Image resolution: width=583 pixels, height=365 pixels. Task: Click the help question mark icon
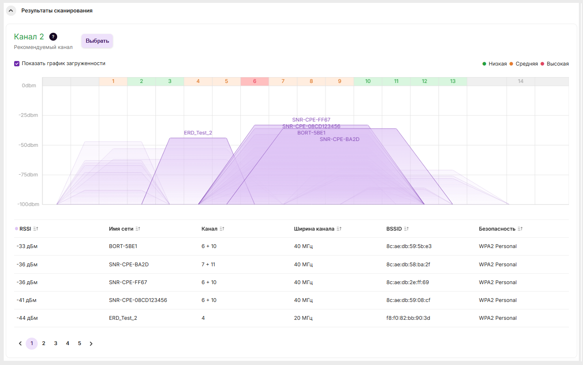click(x=53, y=37)
